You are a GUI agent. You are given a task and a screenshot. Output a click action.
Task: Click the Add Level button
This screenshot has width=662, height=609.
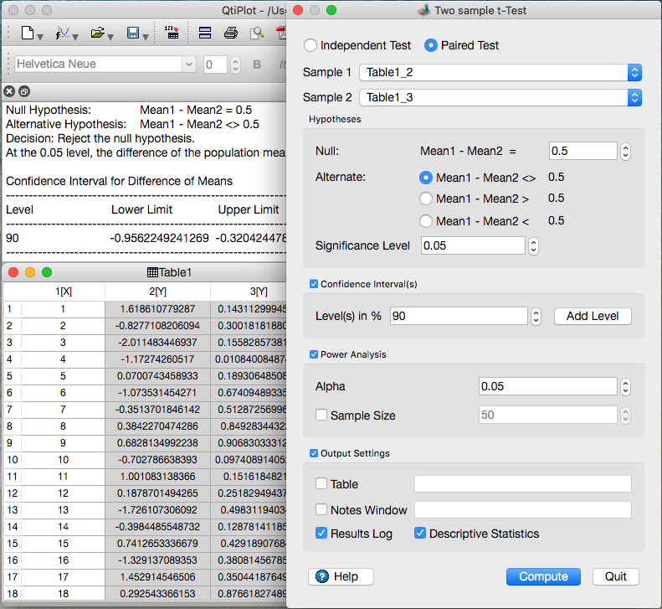[x=593, y=316]
